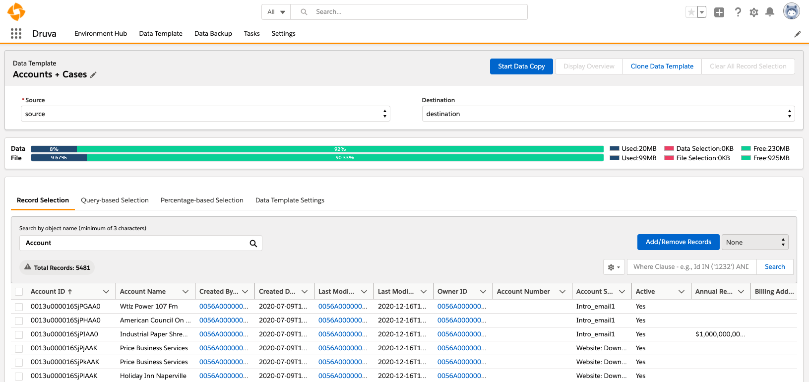Open the Settings nav item
The image size is (809, 382).
click(283, 34)
